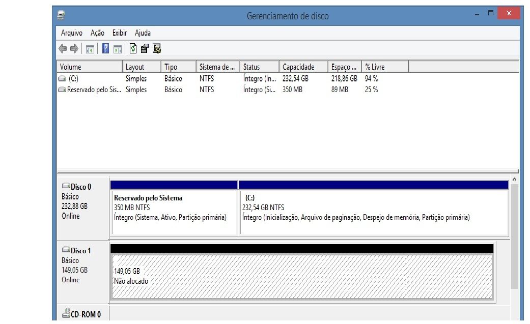
Task: Open Help via the question mark icon
Action: (105, 49)
